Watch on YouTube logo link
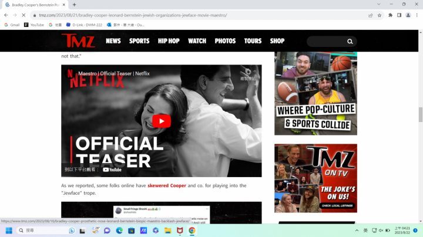This screenshot has width=423, height=237. (x=112, y=170)
